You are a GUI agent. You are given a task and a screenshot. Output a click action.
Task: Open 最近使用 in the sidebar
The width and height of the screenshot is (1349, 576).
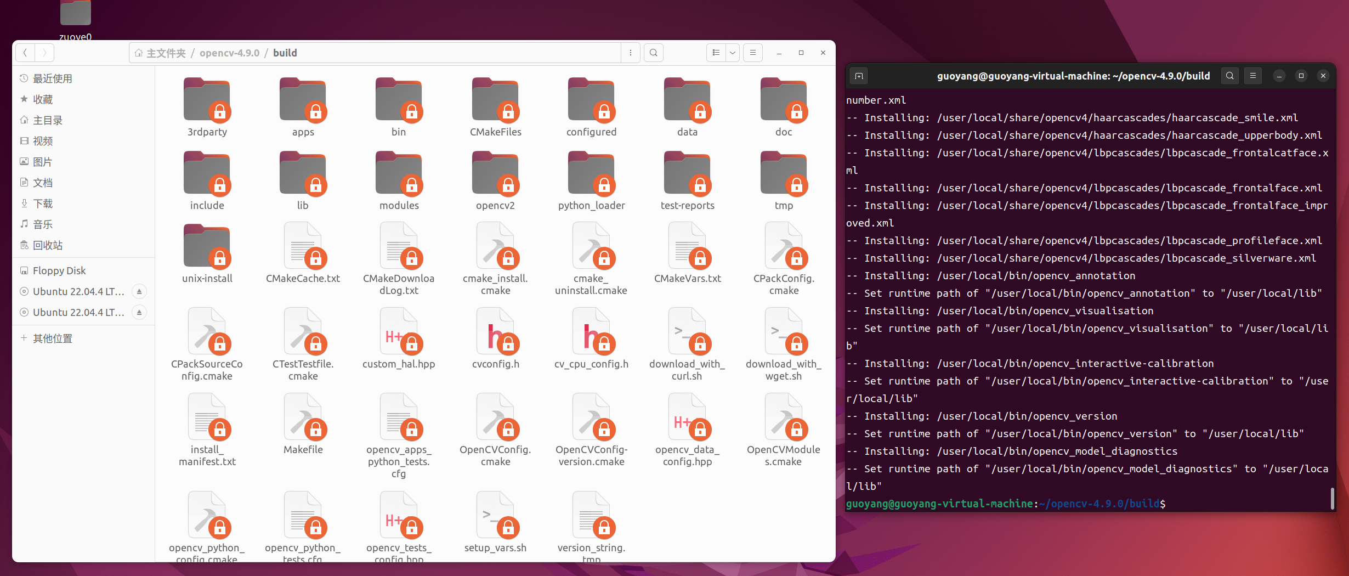point(83,78)
